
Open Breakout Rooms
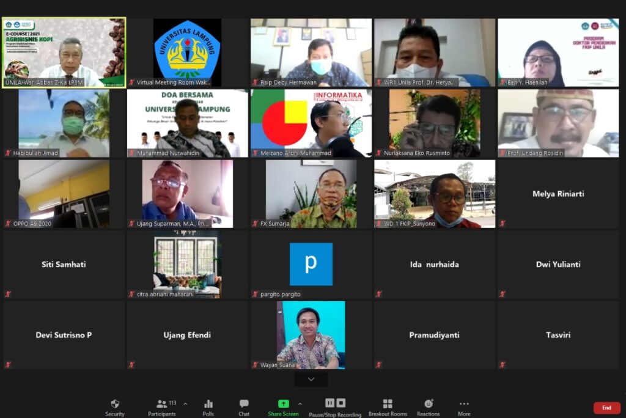coord(388,407)
